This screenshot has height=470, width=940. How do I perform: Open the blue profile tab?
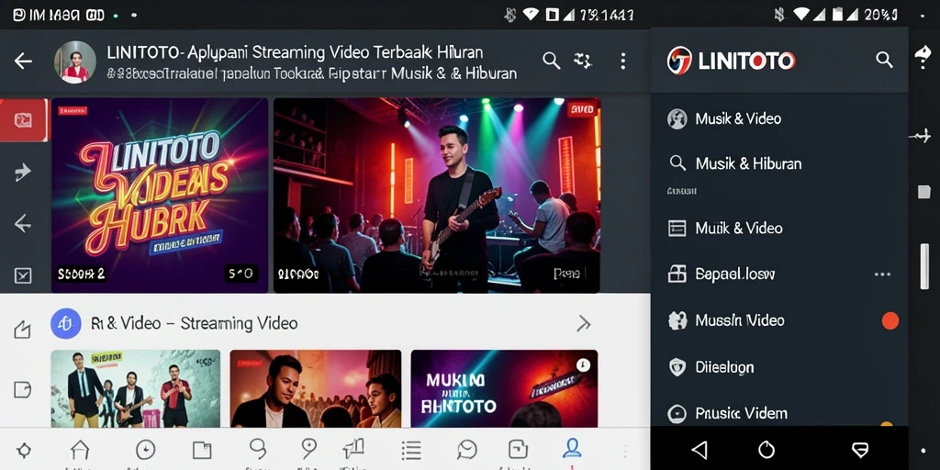pyautogui.click(x=573, y=448)
